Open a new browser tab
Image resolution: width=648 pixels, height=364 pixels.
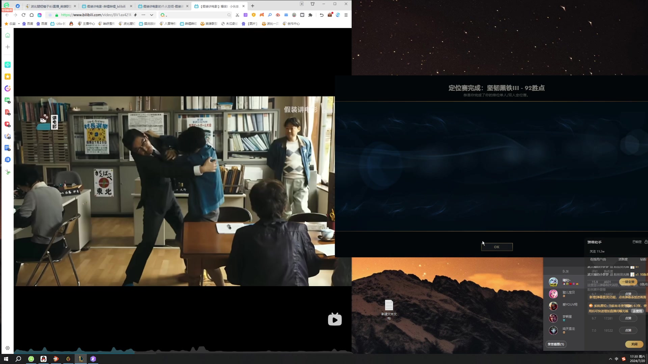pyautogui.click(x=252, y=6)
